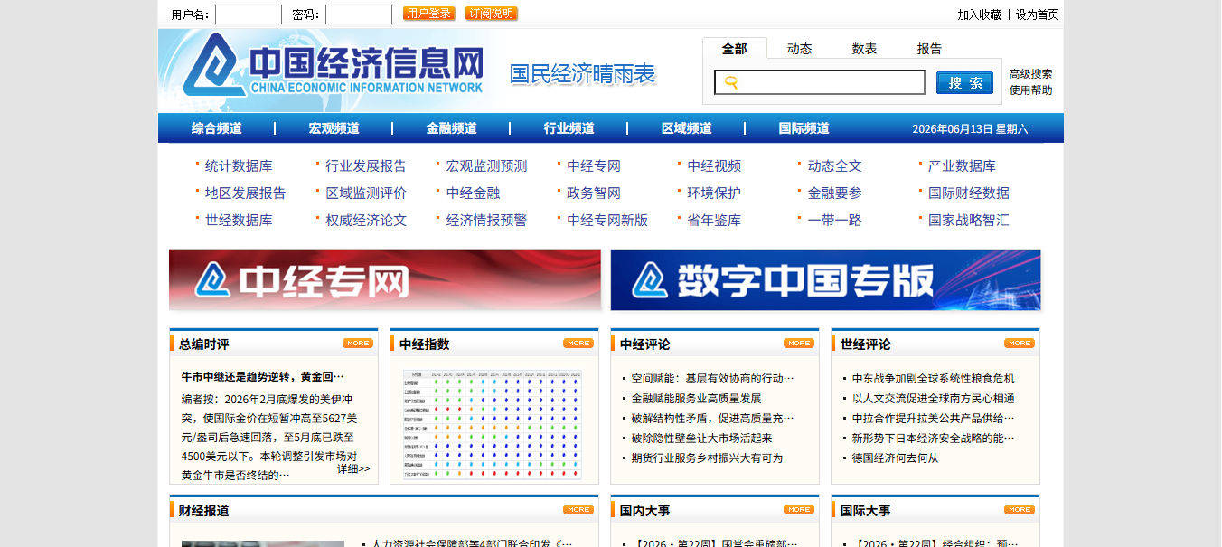
Task: Focus the 密码 input field
Action: tap(359, 14)
